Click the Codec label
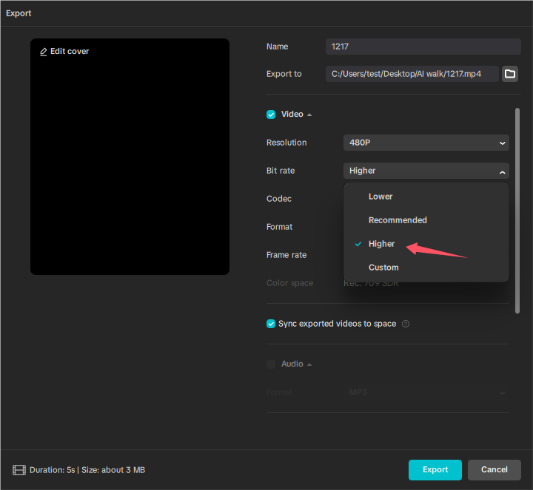This screenshot has width=533, height=490. pyautogui.click(x=279, y=199)
